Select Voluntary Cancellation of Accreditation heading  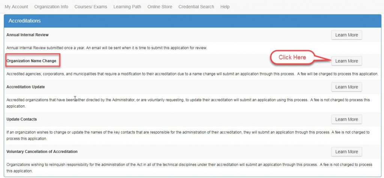click(42, 151)
